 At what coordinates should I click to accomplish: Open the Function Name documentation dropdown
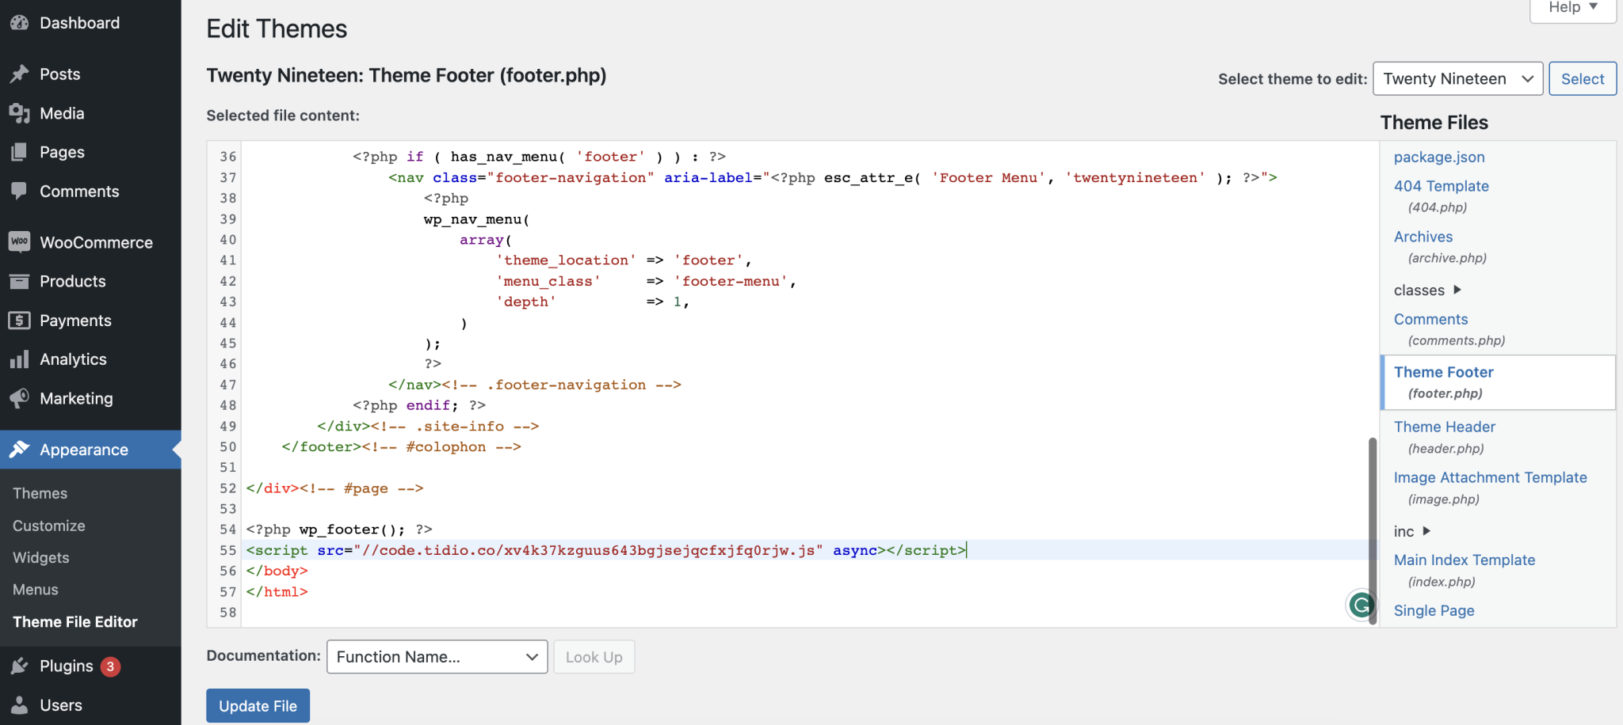[436, 656]
